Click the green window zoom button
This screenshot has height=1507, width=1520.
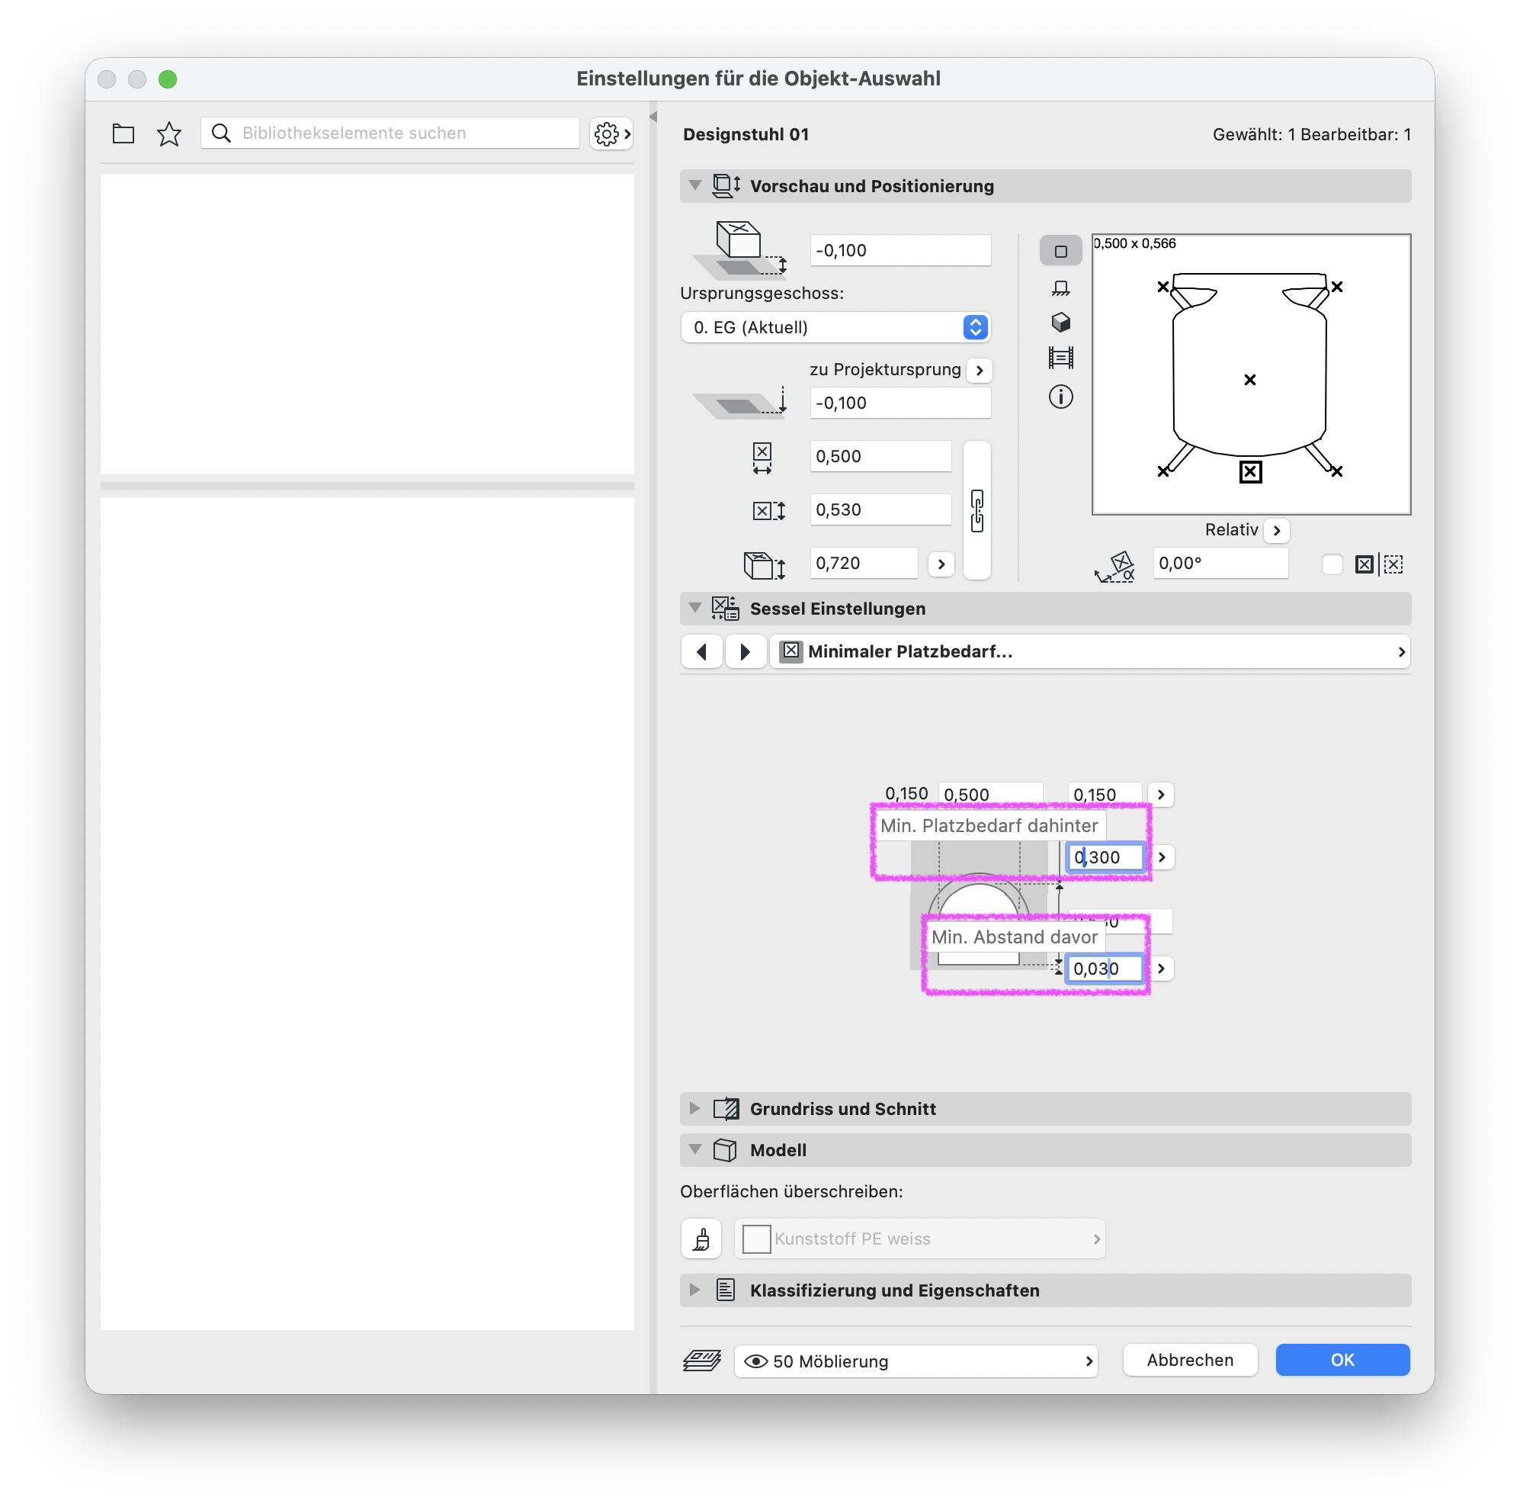pos(168,79)
